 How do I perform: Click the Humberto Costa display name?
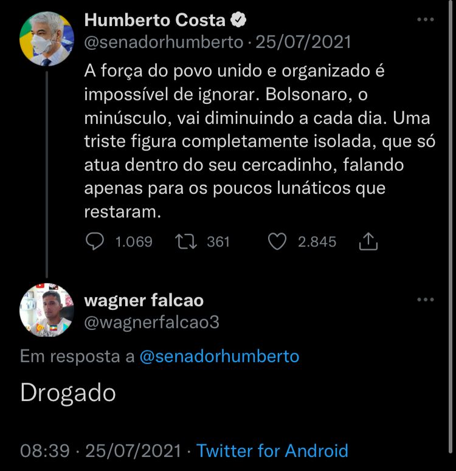tap(154, 20)
